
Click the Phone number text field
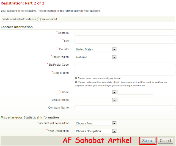tap(135, 92)
